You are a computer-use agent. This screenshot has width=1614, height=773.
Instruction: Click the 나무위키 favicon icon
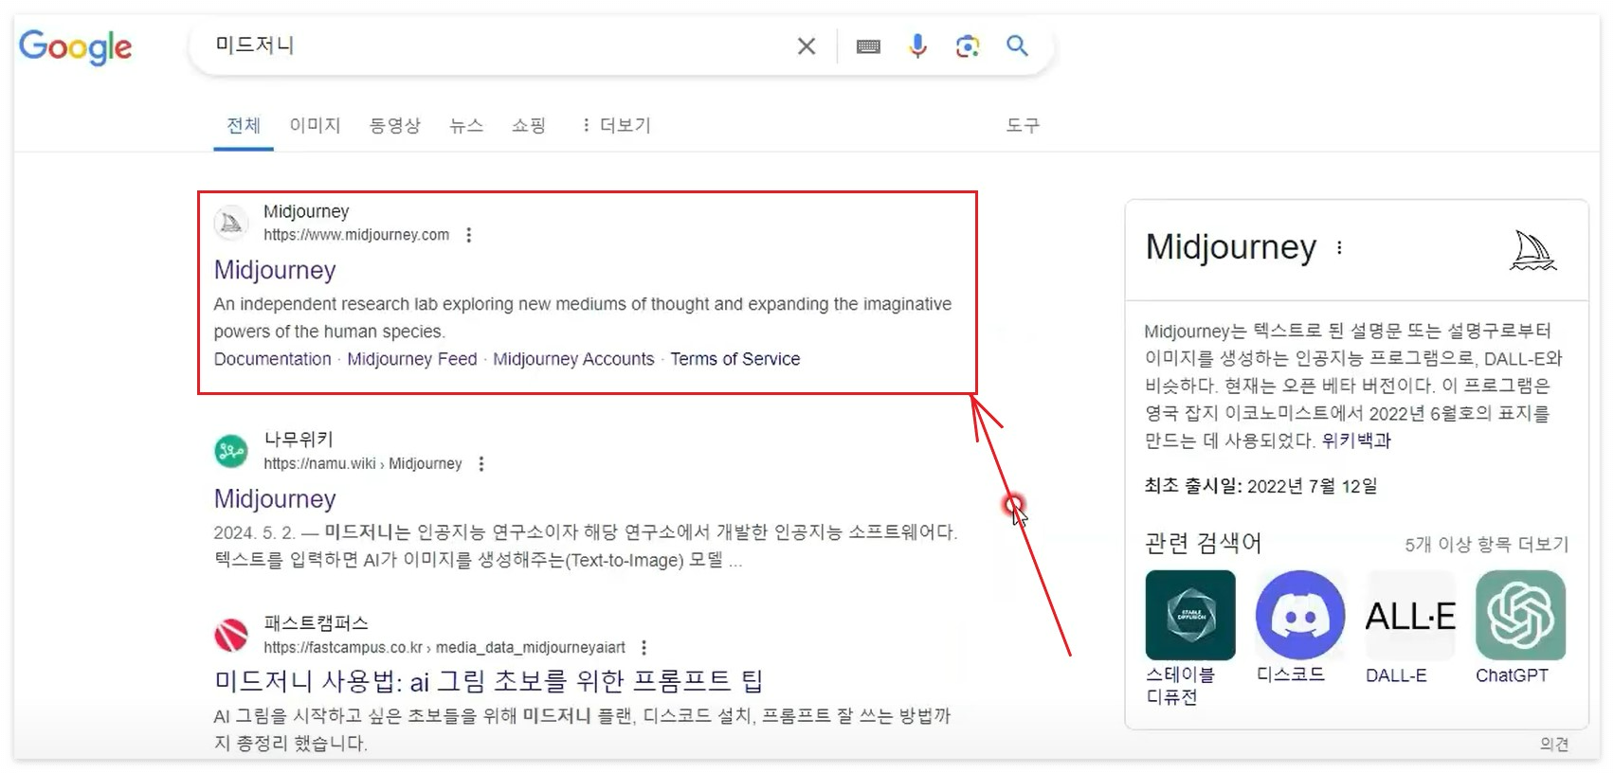(230, 451)
